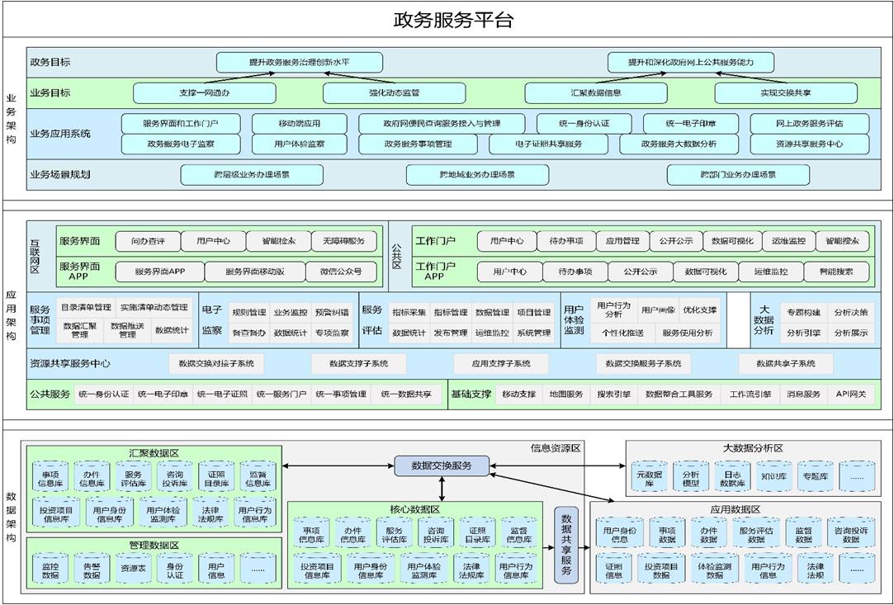Viewport: 894px width, 605px height.
Task: Click the 个性化推送 cell
Action: 622,333
